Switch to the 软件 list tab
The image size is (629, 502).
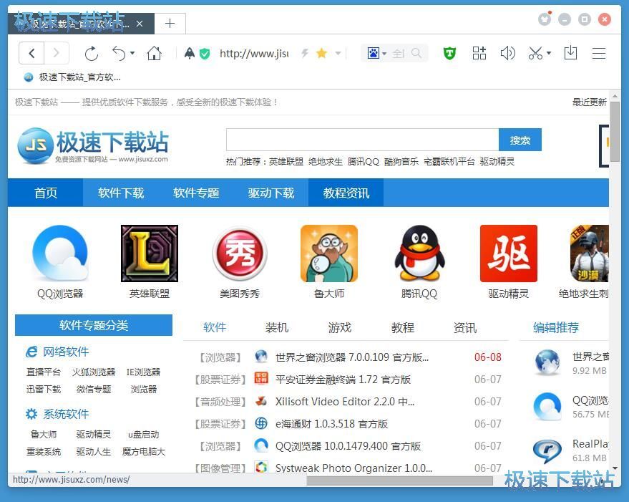coord(215,328)
